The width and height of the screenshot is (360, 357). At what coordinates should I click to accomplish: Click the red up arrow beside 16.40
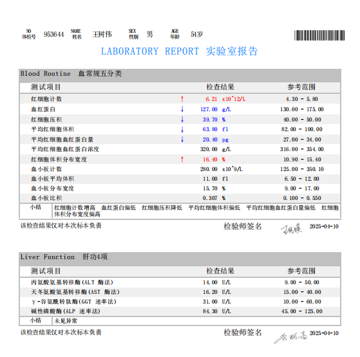(x=182, y=159)
